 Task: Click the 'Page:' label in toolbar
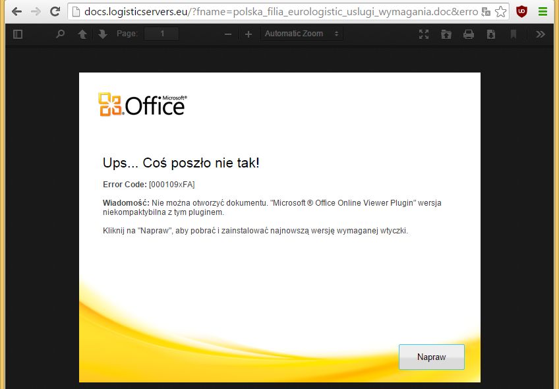point(127,34)
